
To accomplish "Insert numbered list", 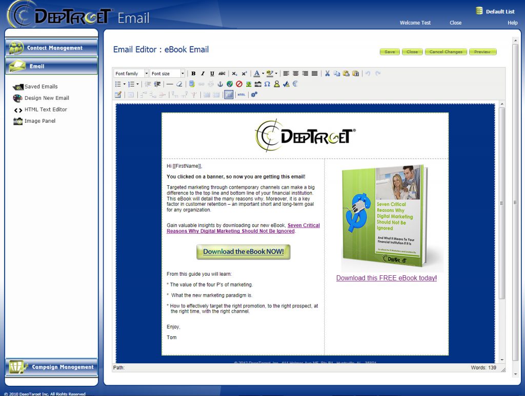I will (x=131, y=84).
